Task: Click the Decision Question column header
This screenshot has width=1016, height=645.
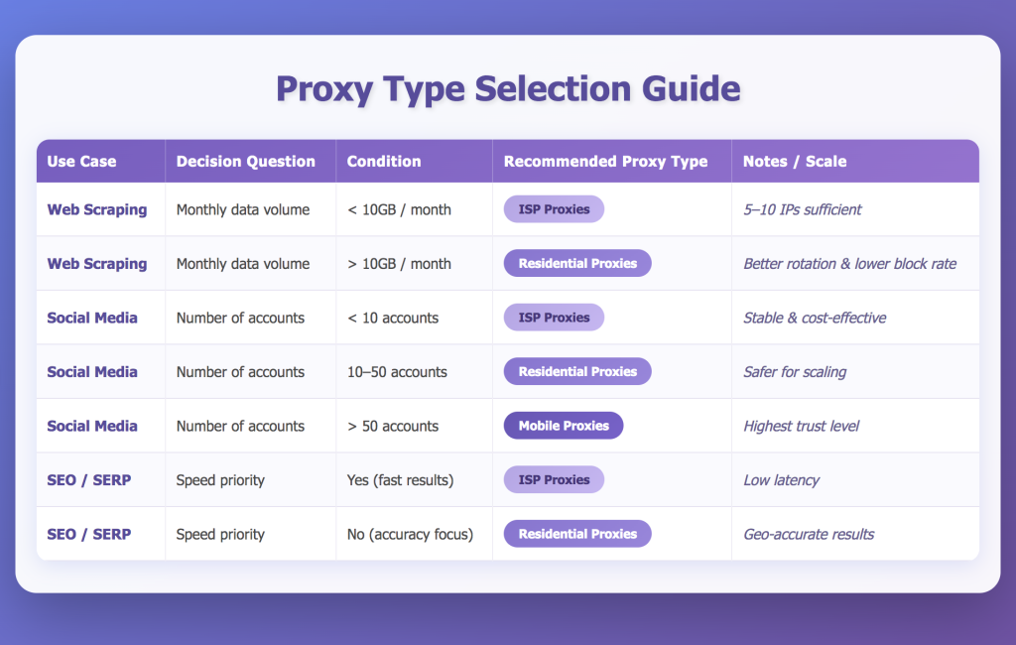Action: click(246, 162)
